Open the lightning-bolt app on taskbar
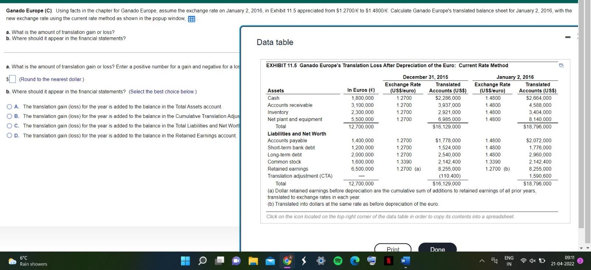 pos(304,261)
